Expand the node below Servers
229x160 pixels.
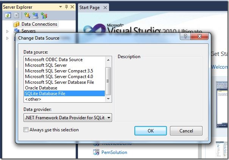pos(7,38)
